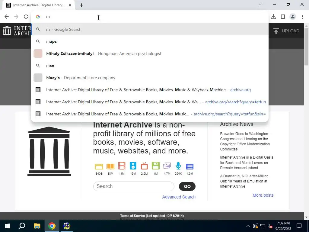Image resolution: width=309 pixels, height=232 pixels.
Task: Reload the page with the refresh icon
Action: (x=26, y=17)
